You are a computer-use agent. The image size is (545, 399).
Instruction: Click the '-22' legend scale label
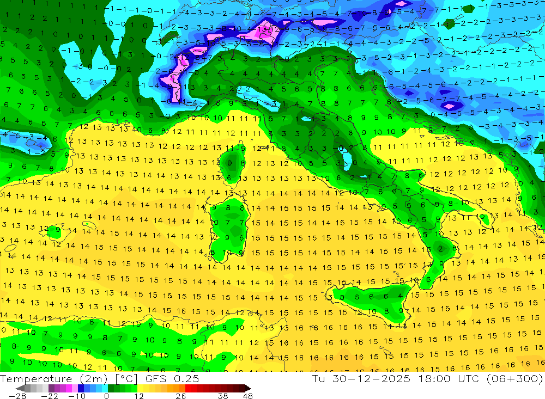(x=50, y=396)
